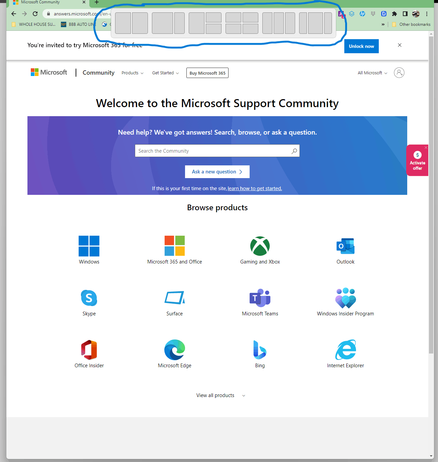Open the Dropbox extension icon
The width and height of the screenshot is (438, 462).
pos(373,14)
